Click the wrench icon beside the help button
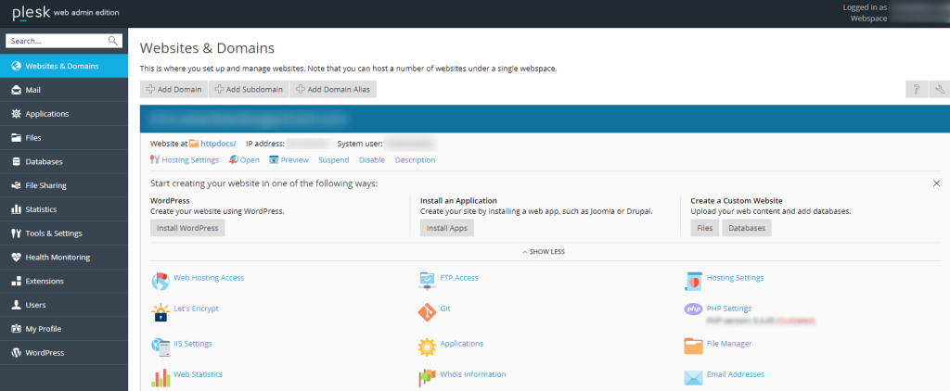Viewport: 950px width, 391px height. [x=940, y=89]
